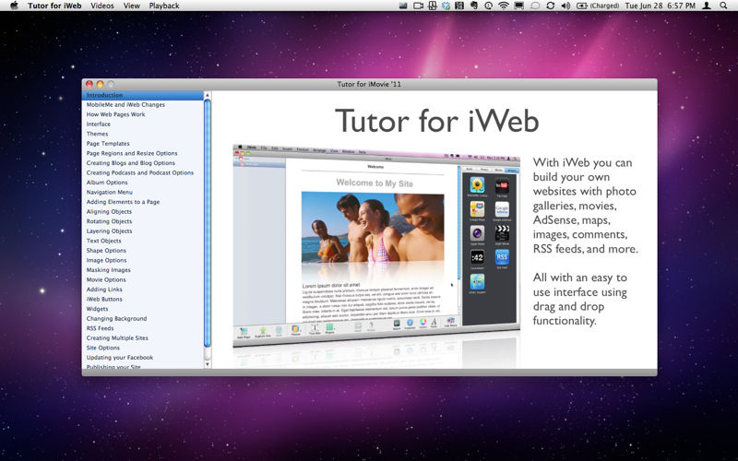This screenshot has width=738, height=461.
Task: Open the Aligning Objects lesson
Action: [109, 212]
